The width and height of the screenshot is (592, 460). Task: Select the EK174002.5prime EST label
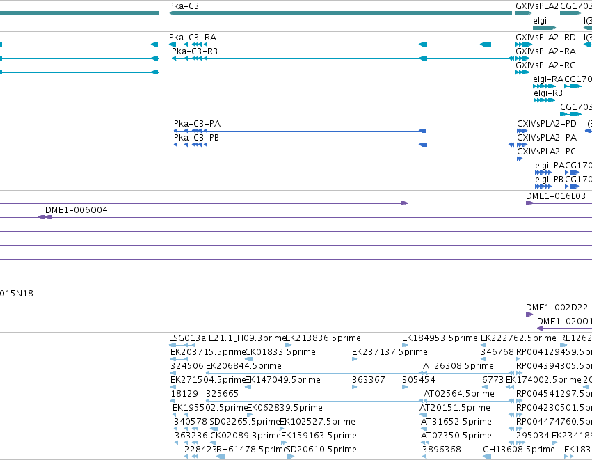[x=543, y=380]
